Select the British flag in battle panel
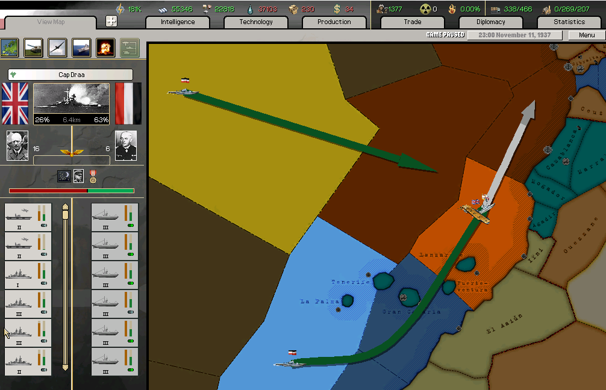This screenshot has width=606, height=390. click(15, 103)
